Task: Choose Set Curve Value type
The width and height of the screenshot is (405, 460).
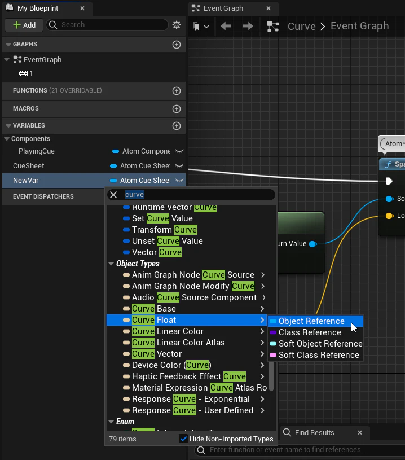Action: click(162, 218)
